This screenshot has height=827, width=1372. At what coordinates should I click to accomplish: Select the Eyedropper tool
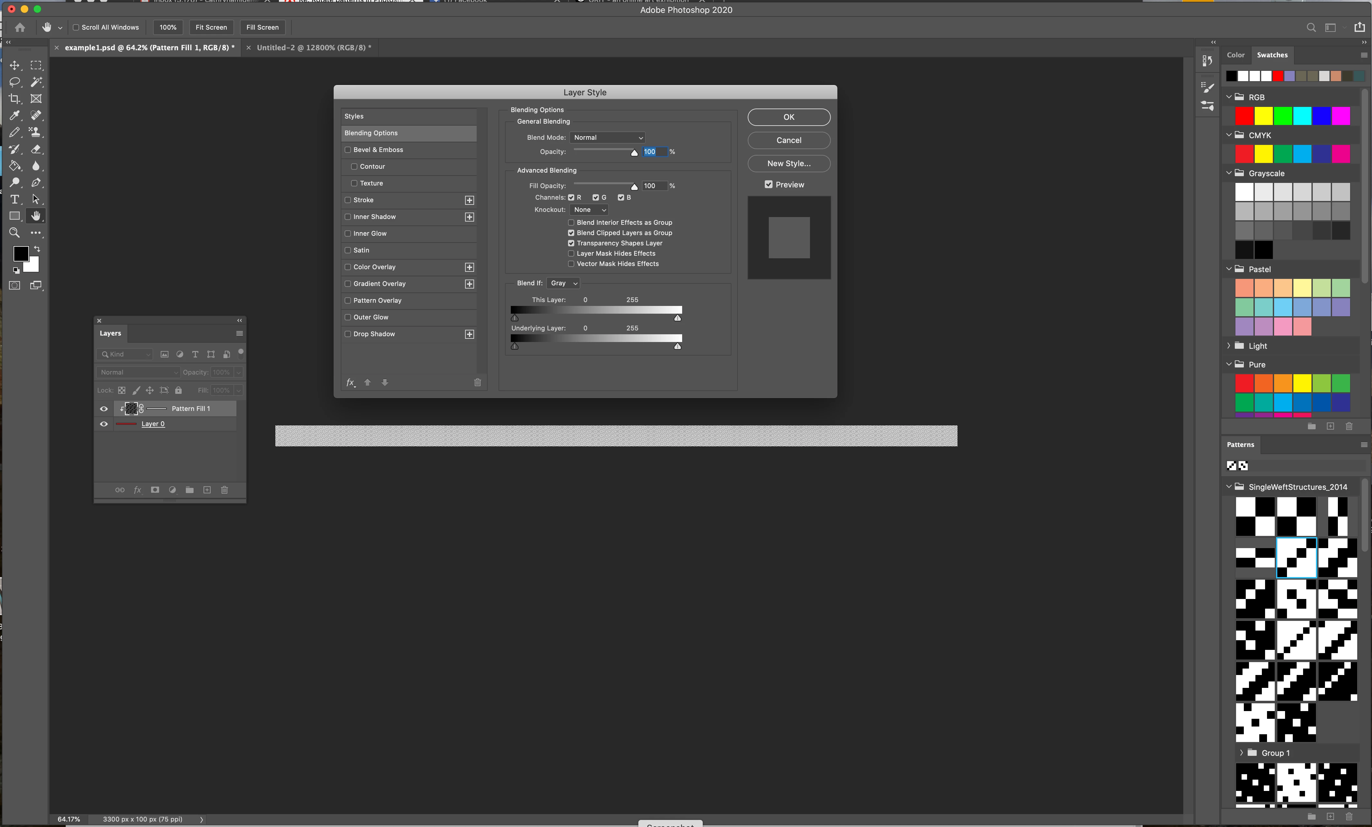pos(14,115)
